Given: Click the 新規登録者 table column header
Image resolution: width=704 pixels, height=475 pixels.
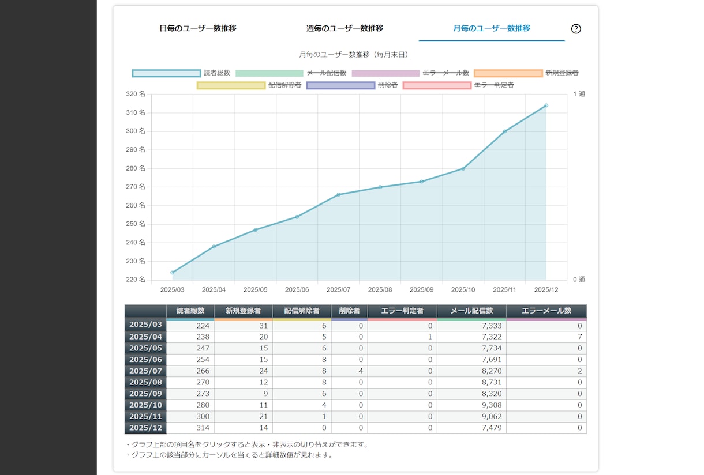Looking at the screenshot, I should (244, 311).
